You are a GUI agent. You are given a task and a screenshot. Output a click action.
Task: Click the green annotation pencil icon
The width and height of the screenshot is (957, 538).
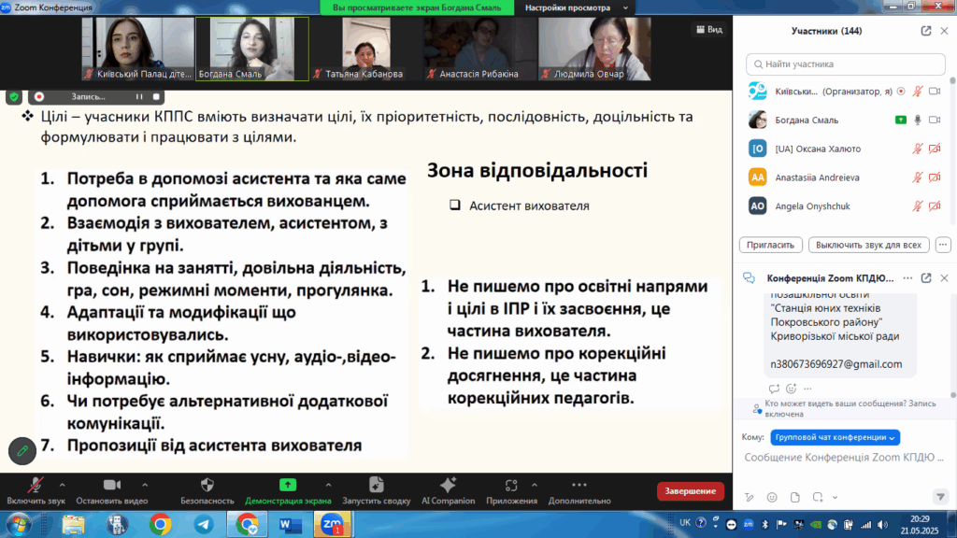coord(21,451)
